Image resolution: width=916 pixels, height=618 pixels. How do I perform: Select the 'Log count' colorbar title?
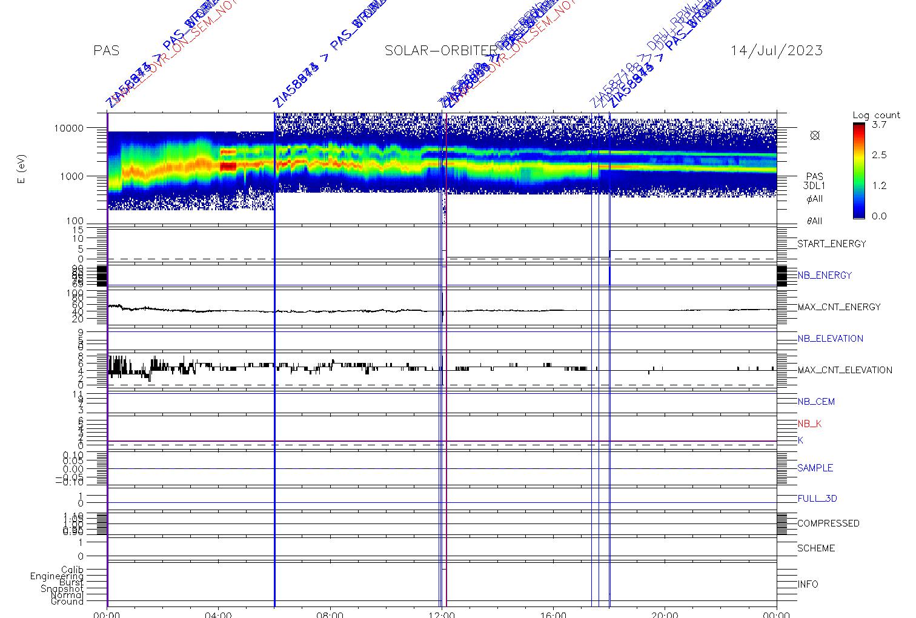point(876,115)
